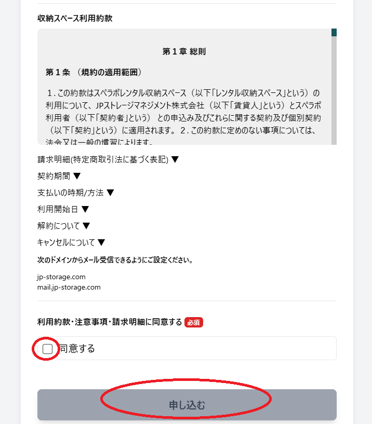Click the 第1条（規約の適用範囲）heading in the terms

tap(94, 72)
